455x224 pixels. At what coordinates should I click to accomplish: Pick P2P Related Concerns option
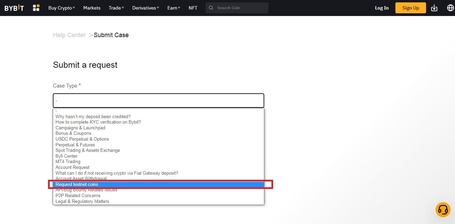point(159,196)
